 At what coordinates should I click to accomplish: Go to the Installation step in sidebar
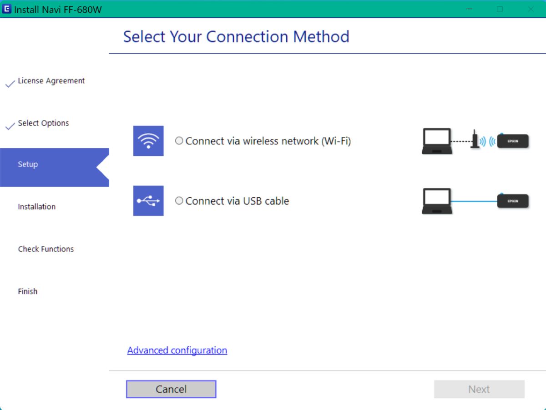[37, 207]
